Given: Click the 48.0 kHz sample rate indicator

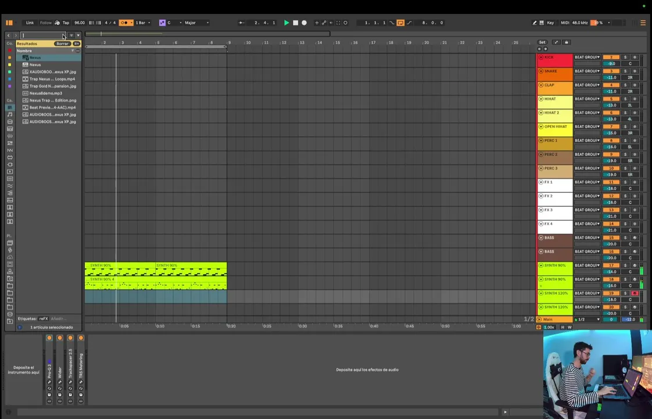Looking at the screenshot, I should [x=579, y=23].
